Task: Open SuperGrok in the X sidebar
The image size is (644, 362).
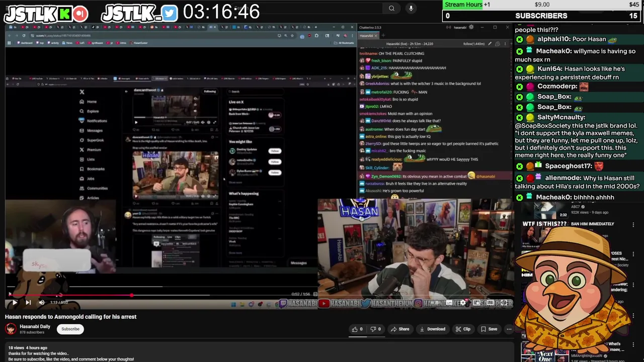Action: tap(92, 140)
